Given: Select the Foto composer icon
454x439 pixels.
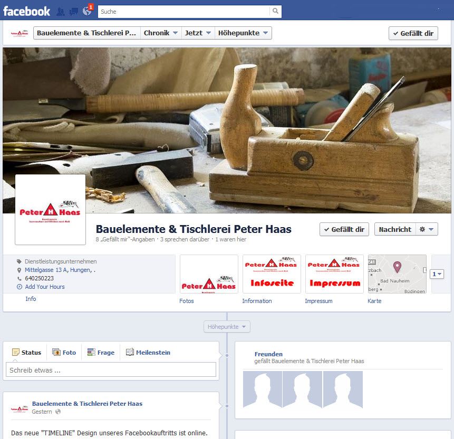Looking at the screenshot, I should point(64,353).
